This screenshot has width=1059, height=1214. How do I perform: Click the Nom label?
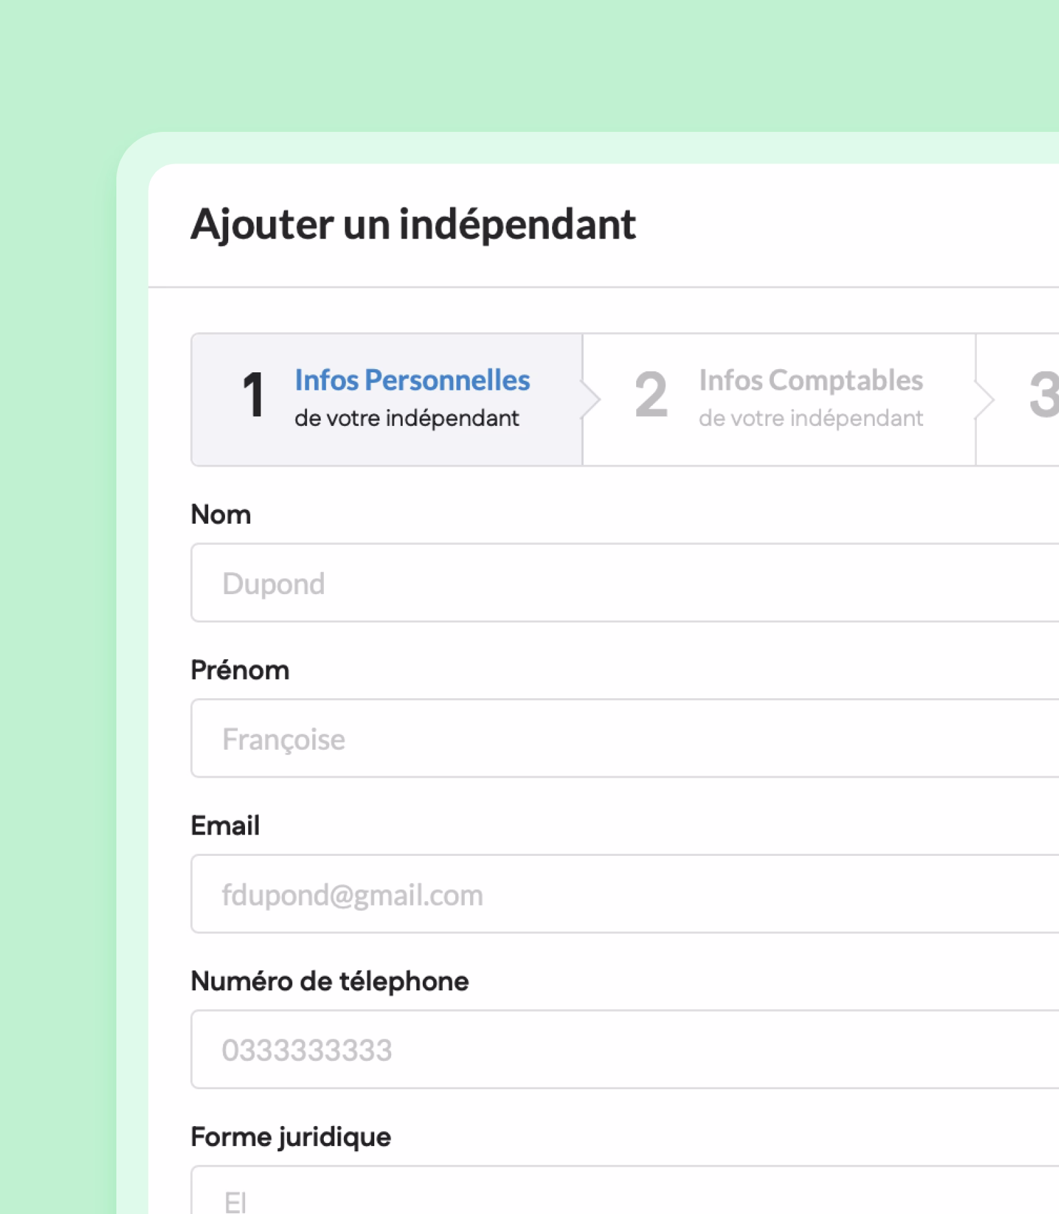(x=221, y=515)
